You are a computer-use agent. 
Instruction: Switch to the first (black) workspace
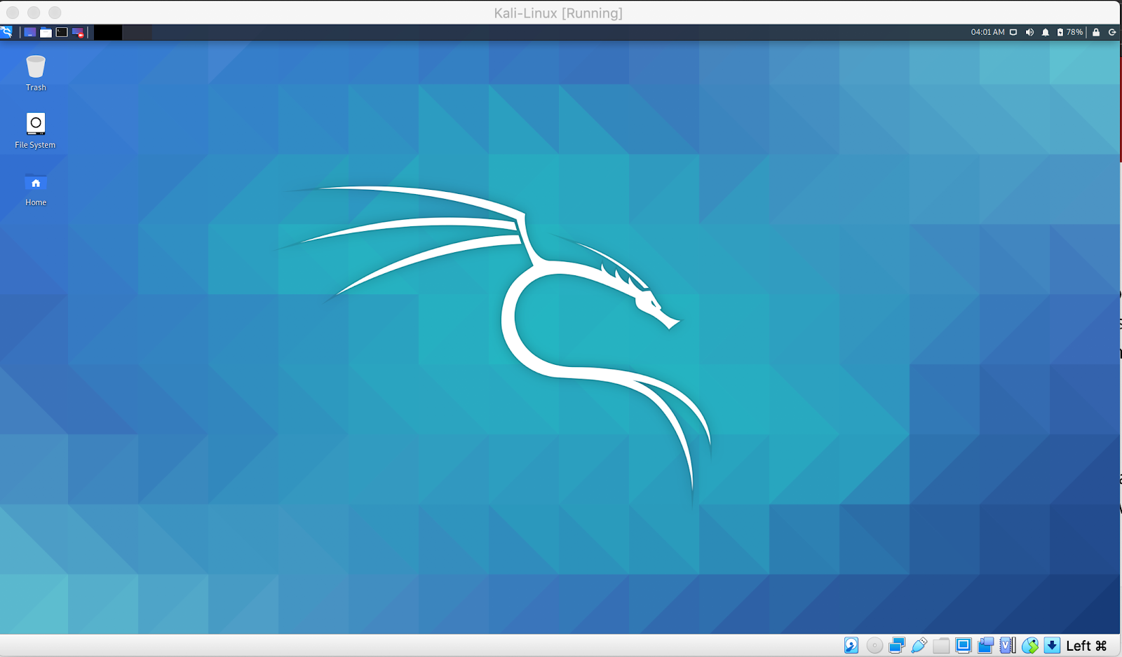(108, 32)
